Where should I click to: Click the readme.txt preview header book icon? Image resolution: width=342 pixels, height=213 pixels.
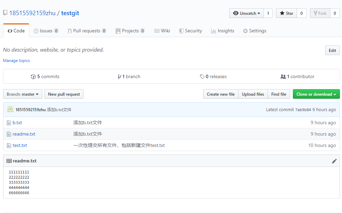pos(9,161)
